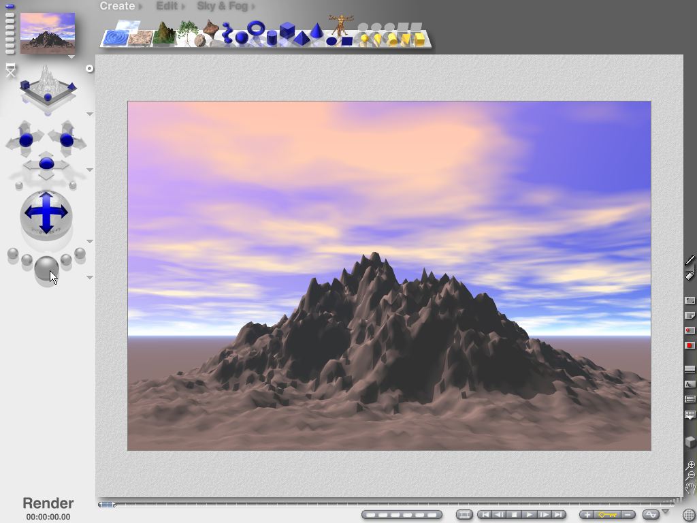Toggle the left small sphere under camera crosses
Screen dimensions: 697x523
click(19, 185)
